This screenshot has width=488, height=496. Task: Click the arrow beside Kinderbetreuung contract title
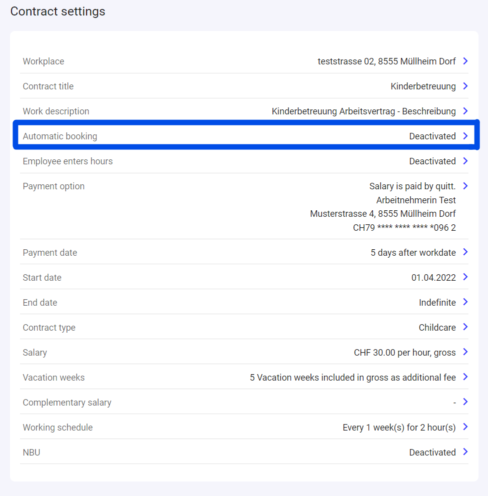(465, 86)
